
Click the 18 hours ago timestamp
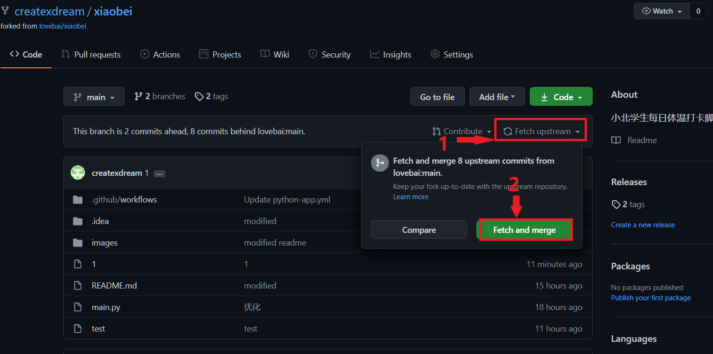pos(558,307)
